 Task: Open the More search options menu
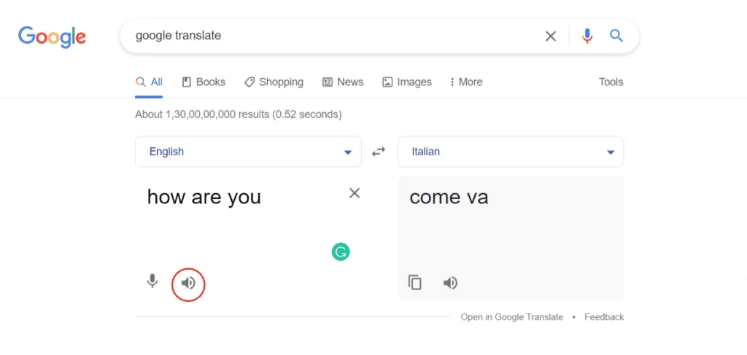click(x=465, y=82)
